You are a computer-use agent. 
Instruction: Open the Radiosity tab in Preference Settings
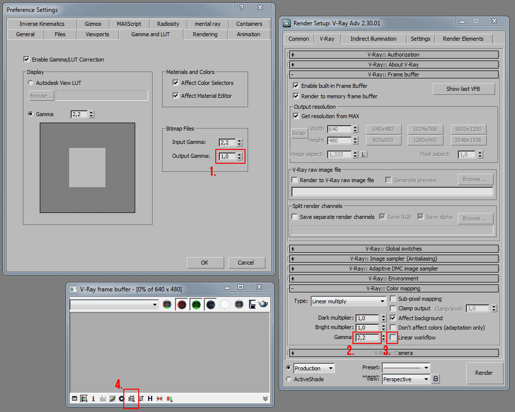coord(168,23)
